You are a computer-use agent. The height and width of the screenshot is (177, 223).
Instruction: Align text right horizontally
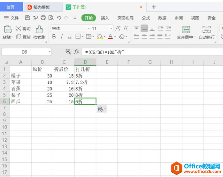pyautogui.click(x=152, y=36)
